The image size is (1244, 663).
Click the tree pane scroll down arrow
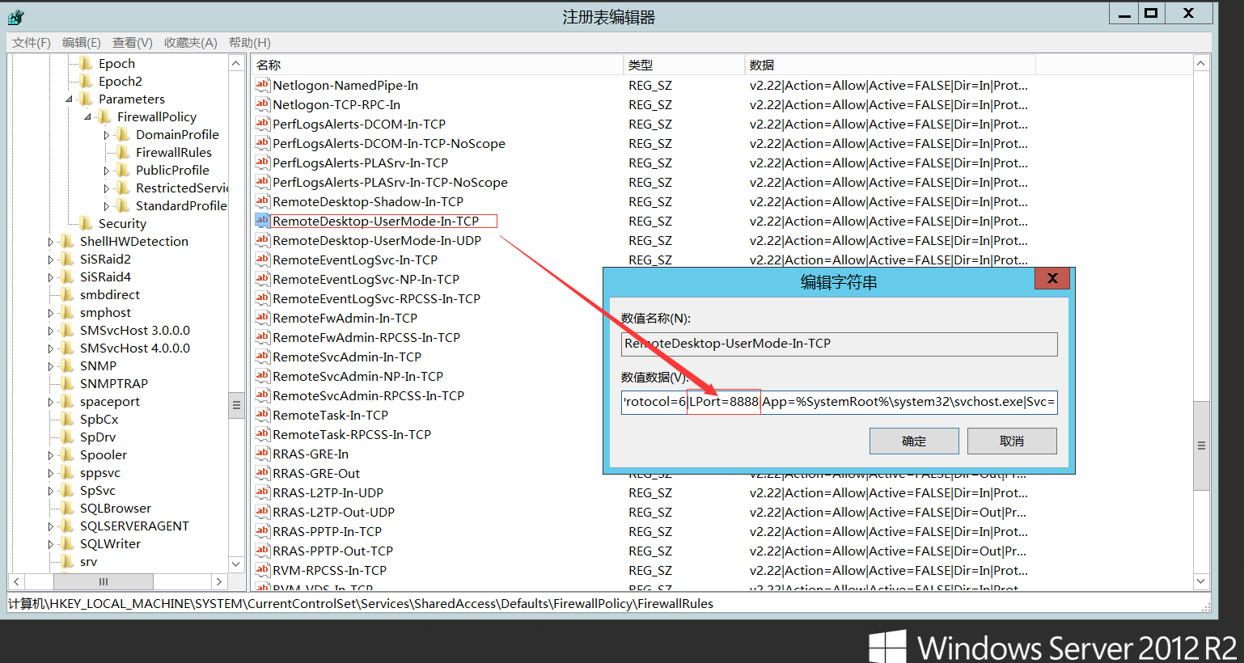(x=236, y=564)
